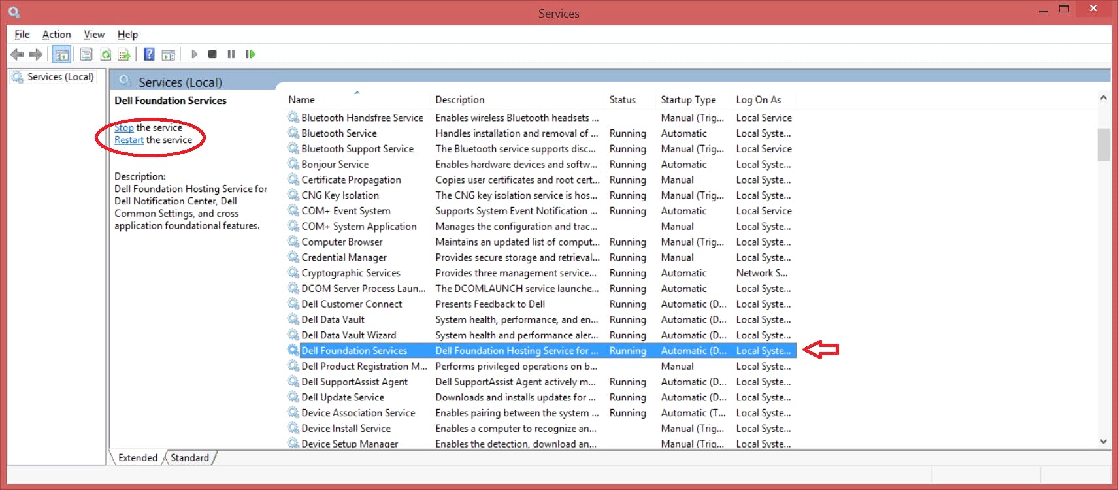Sort services by Status column header

click(x=622, y=100)
